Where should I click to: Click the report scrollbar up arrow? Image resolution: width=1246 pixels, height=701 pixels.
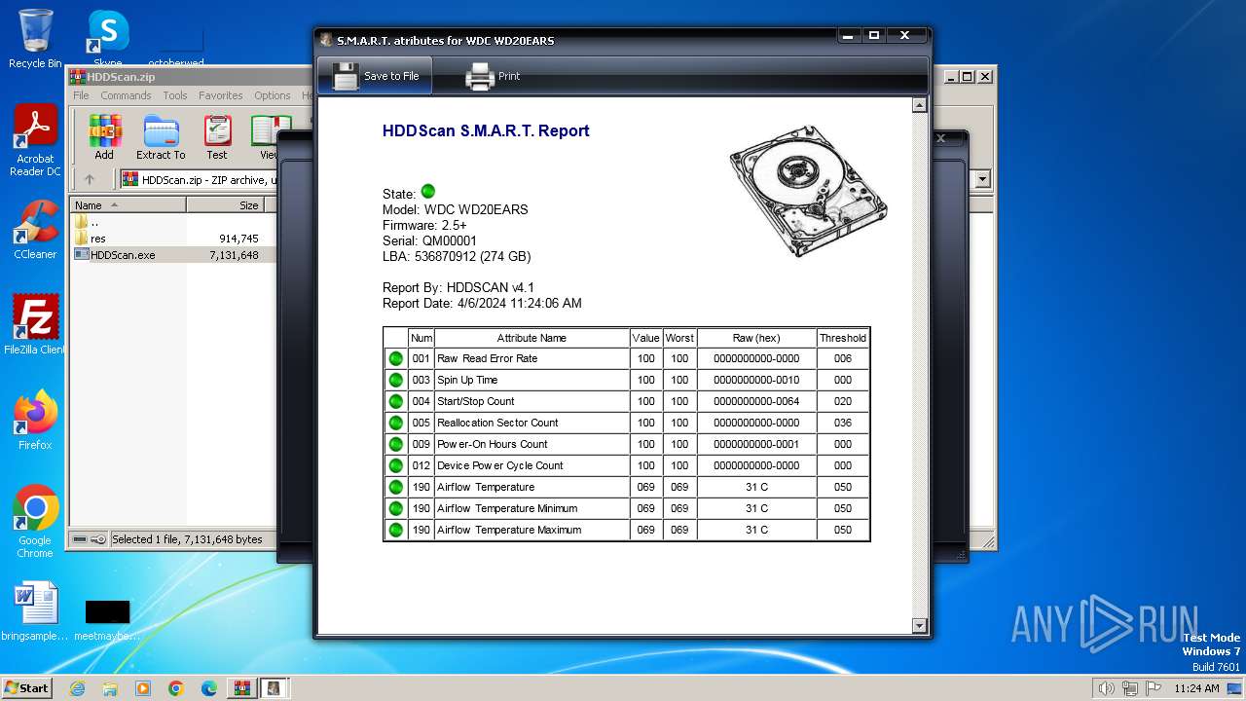(x=919, y=104)
